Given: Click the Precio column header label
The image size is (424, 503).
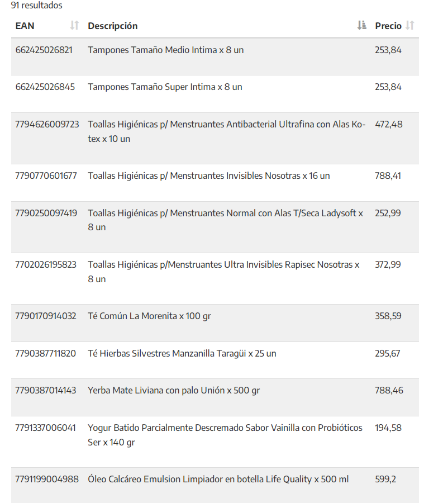Looking at the screenshot, I should pyautogui.click(x=388, y=26).
